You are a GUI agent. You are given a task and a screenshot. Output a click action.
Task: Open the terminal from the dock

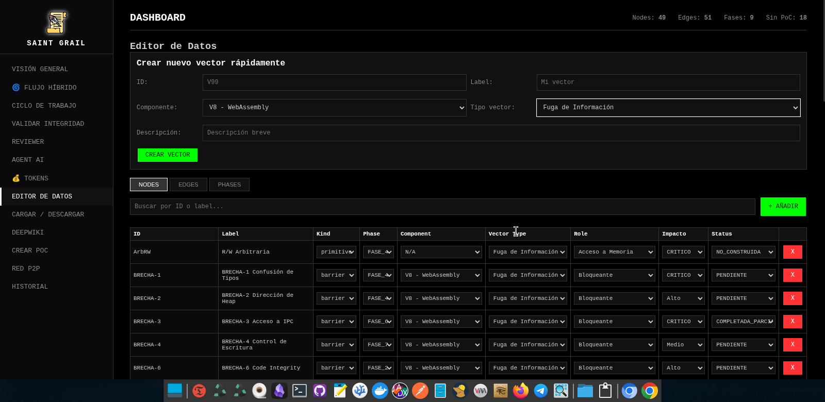tap(300, 391)
